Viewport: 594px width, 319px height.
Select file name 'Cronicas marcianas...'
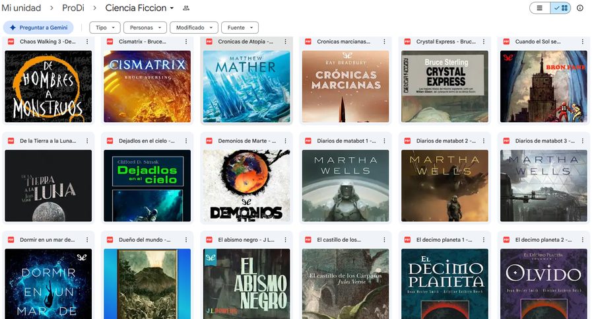point(344,42)
